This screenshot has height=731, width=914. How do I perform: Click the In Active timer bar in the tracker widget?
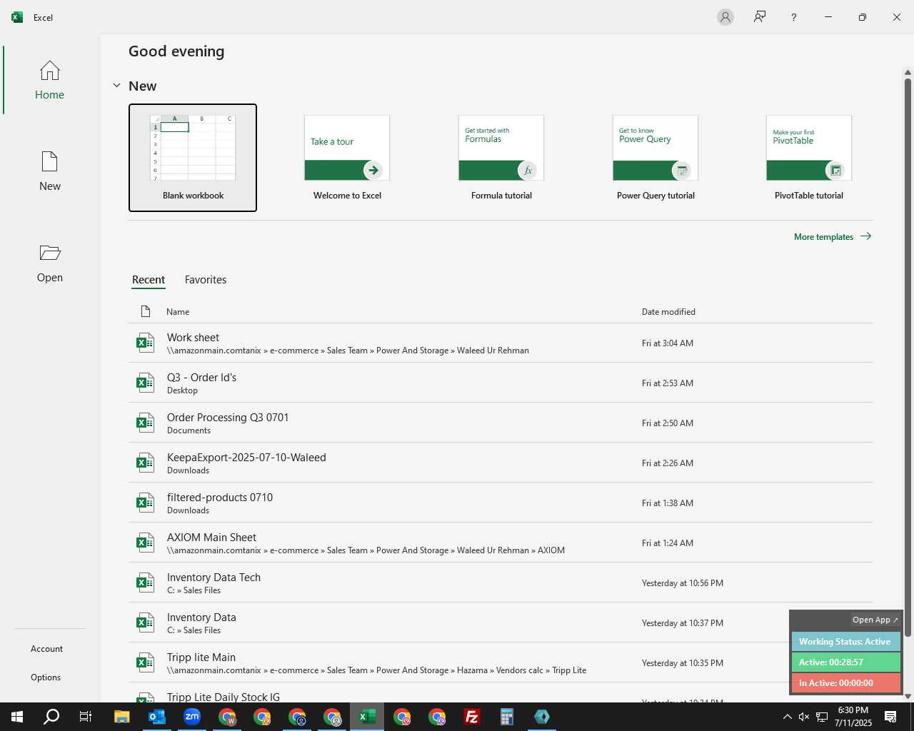pos(845,683)
